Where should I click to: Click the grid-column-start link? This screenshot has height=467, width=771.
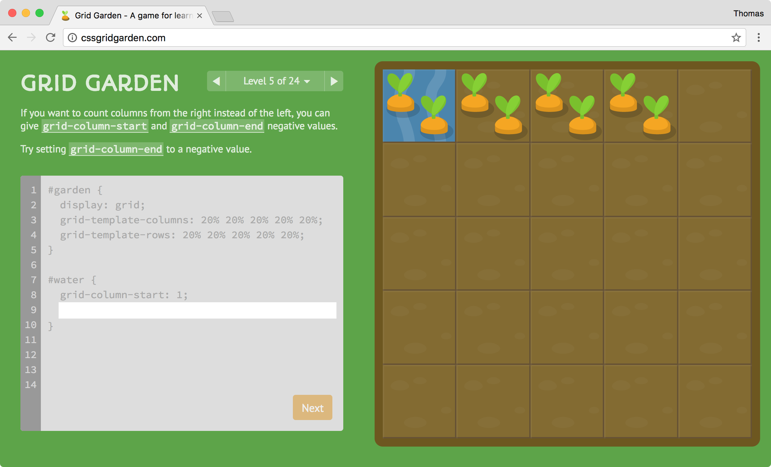[x=95, y=126]
